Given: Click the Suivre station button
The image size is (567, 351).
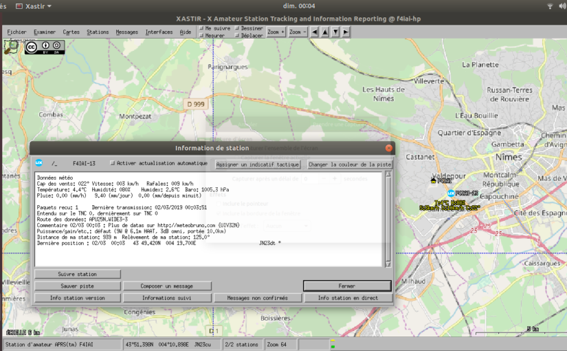Looking at the screenshot, I should pyautogui.click(x=78, y=274).
